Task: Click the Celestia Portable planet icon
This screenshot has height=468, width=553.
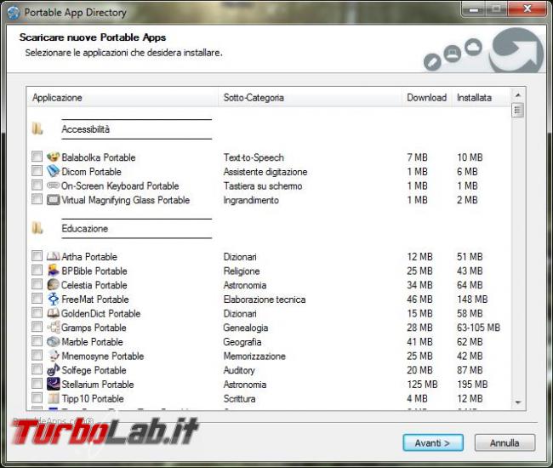Action: pos(54,284)
